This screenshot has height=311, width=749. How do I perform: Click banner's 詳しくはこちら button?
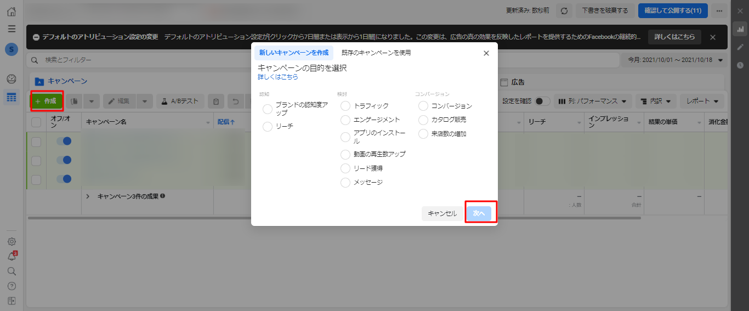[674, 37]
